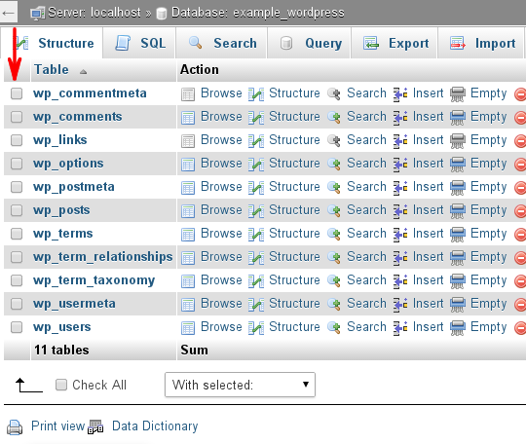Open the wp_term_relationships table link
526x444 pixels.
pos(103,257)
